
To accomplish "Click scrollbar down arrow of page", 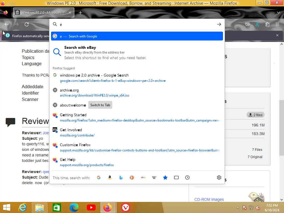I will tap(282, 200).
